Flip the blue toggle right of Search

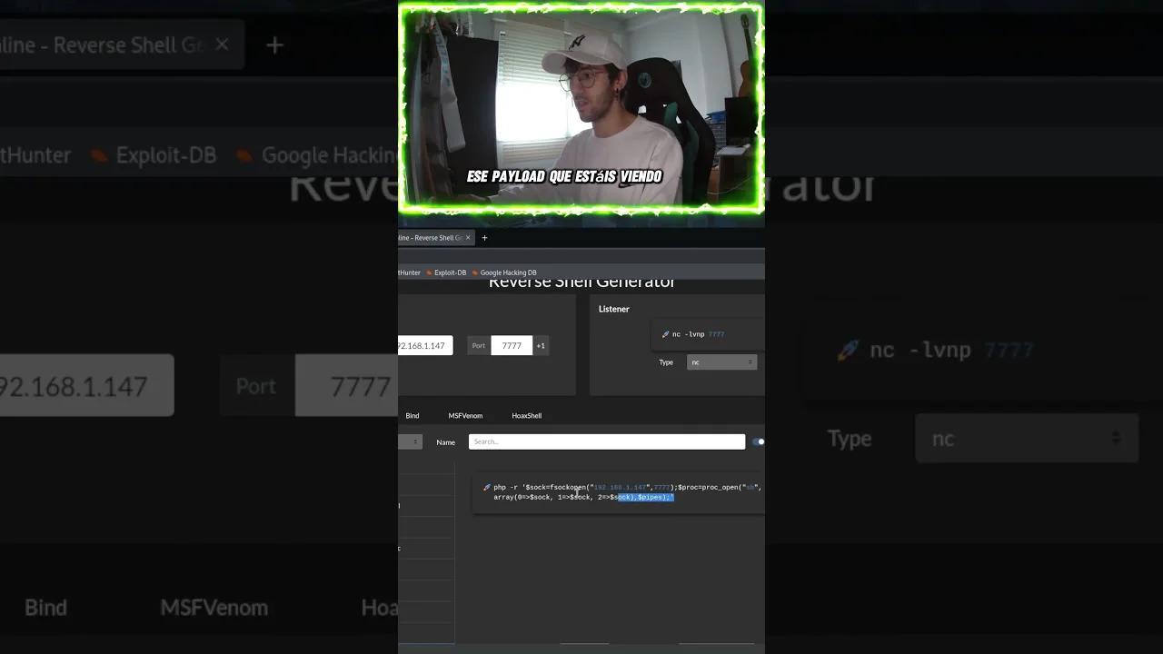758,441
